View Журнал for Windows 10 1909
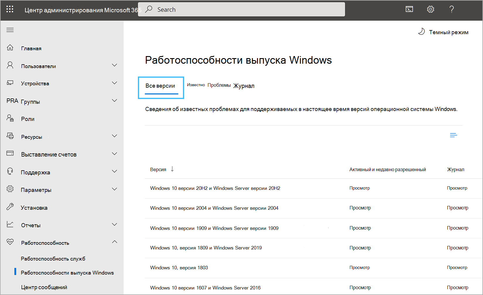The image size is (483, 295). coord(458,228)
